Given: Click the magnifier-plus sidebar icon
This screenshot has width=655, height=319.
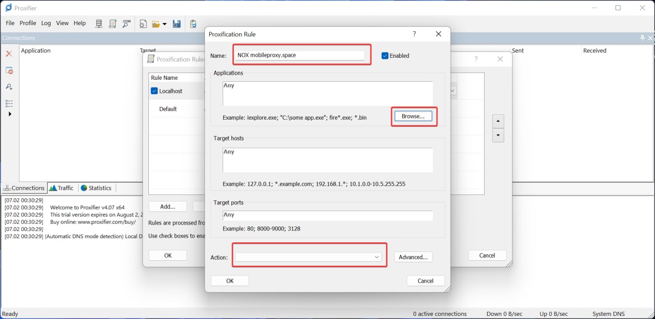Looking at the screenshot, I should tap(9, 87).
